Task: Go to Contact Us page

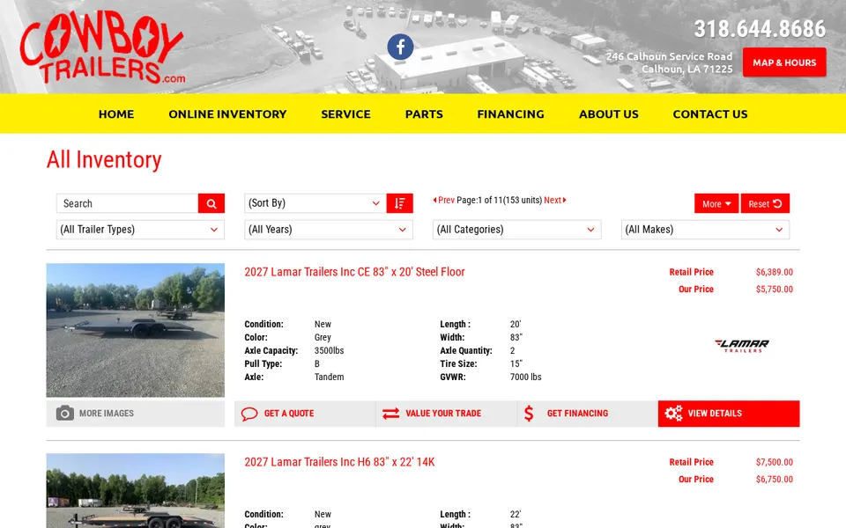Action: coord(710,114)
